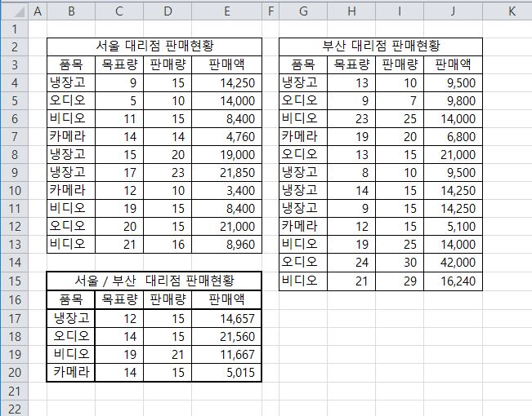Select the 판매액 header in column J
The image size is (532, 416).
453,64
